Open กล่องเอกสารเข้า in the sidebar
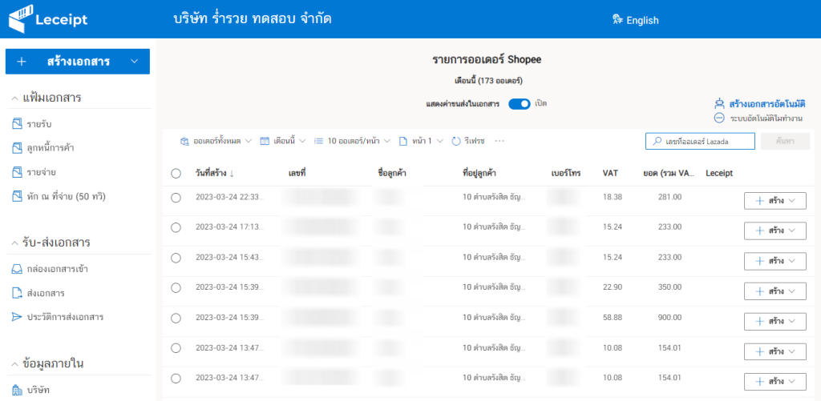Image resolution: width=821 pixels, height=401 pixels. pyautogui.click(x=57, y=270)
